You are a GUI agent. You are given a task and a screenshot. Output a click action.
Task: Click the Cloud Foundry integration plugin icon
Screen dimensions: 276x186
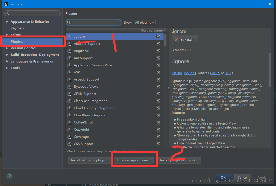click(x=69, y=108)
